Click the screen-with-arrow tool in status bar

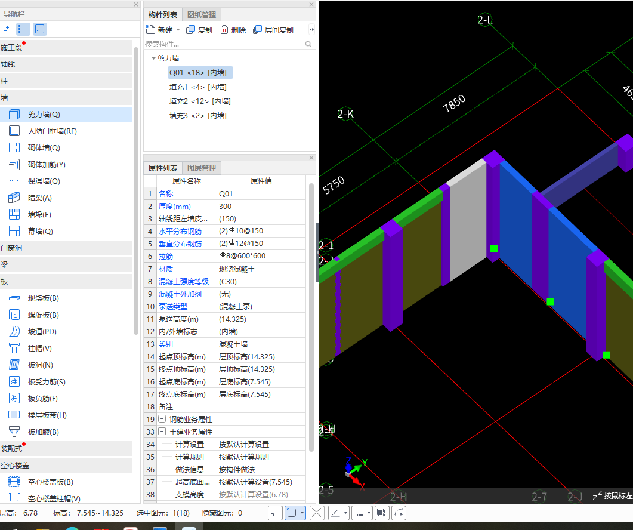click(x=381, y=513)
